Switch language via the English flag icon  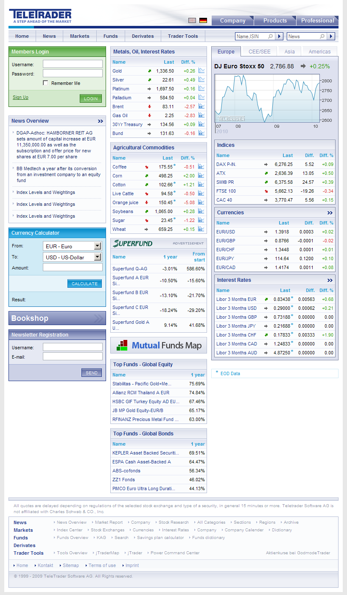click(192, 20)
